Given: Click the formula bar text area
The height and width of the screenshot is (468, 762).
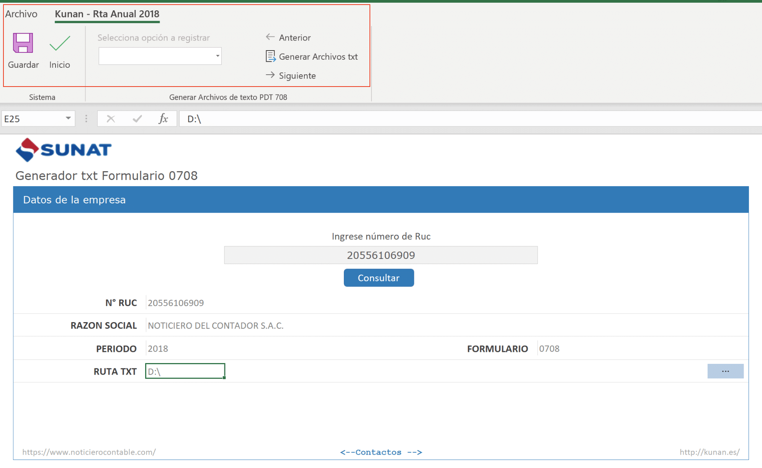Looking at the screenshot, I should [459, 119].
